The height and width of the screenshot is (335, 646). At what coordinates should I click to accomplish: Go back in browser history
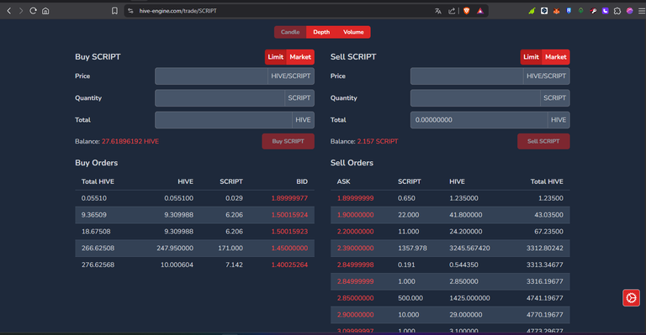coord(8,11)
